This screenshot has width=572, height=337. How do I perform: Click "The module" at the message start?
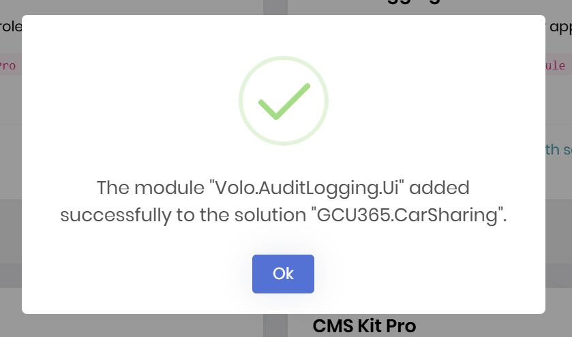pyautogui.click(x=150, y=187)
